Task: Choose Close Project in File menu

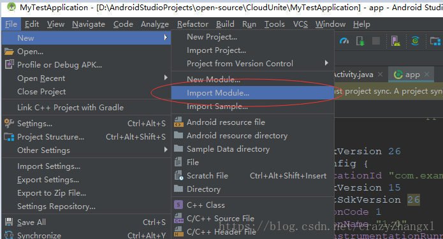Action: [41, 92]
